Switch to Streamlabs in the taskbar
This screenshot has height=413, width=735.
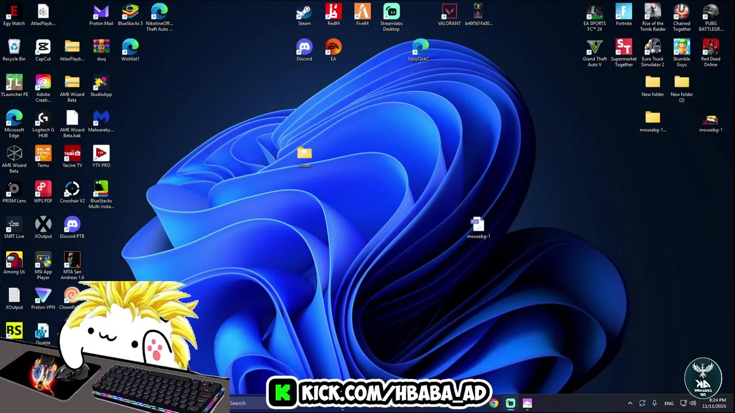510,403
